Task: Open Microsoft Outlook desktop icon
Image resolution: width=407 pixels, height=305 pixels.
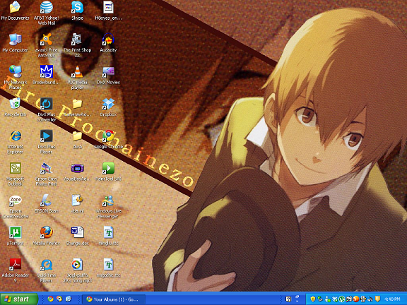Action: pyautogui.click(x=15, y=168)
